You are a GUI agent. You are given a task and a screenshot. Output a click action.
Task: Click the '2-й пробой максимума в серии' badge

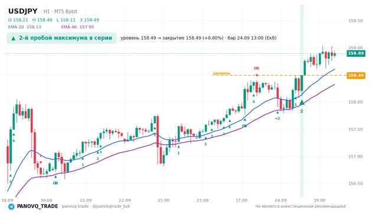(61, 38)
